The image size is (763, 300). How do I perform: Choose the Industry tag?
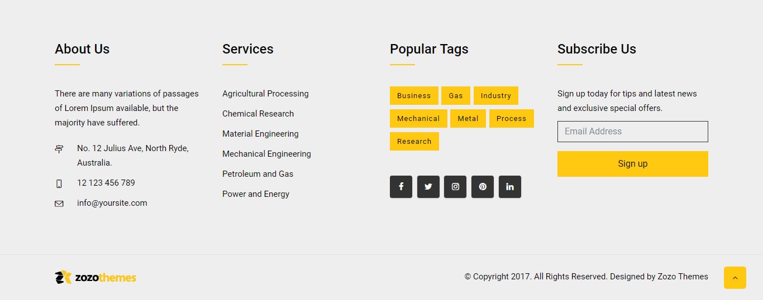coord(495,96)
